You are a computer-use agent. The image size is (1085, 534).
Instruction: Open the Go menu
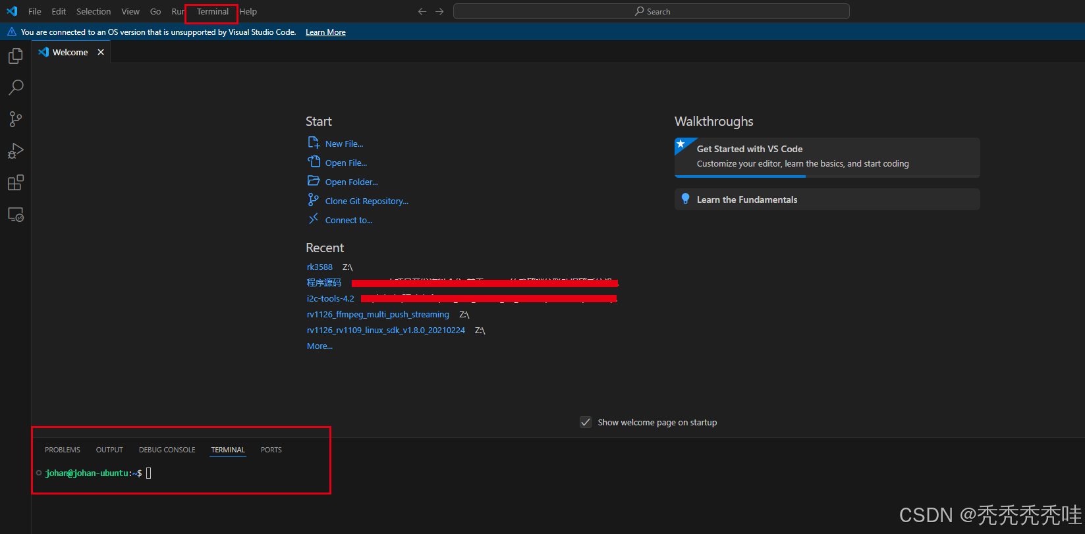(x=155, y=11)
